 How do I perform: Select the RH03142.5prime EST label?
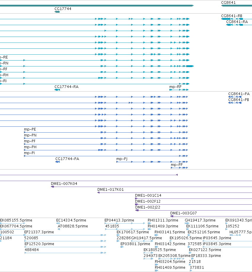point(170,244)
